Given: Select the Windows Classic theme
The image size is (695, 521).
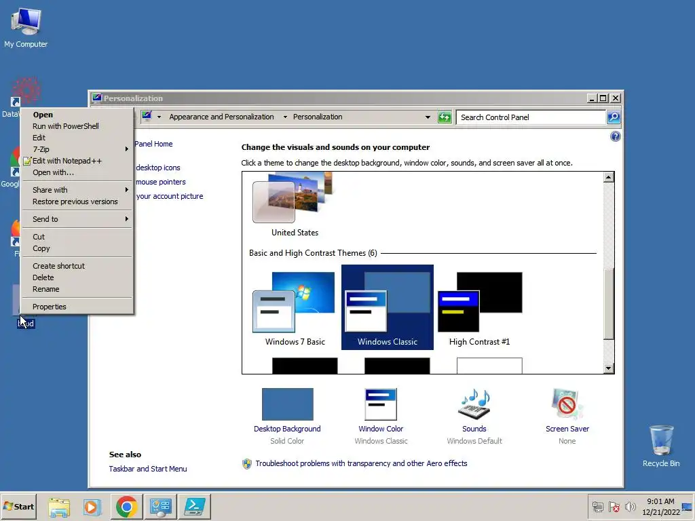Looking at the screenshot, I should point(388,307).
